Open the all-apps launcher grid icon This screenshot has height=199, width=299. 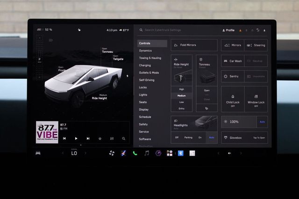click(170, 153)
